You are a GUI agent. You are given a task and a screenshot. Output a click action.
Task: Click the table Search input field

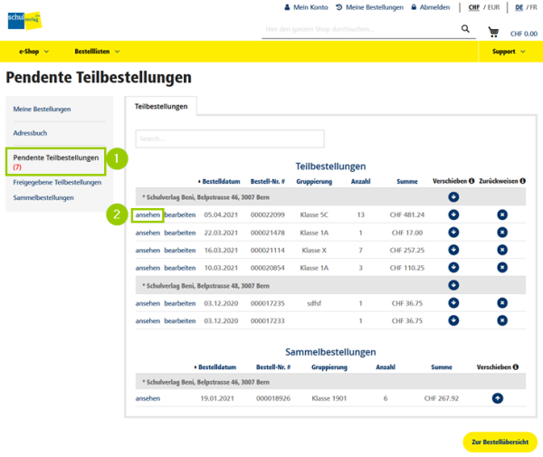coord(230,138)
